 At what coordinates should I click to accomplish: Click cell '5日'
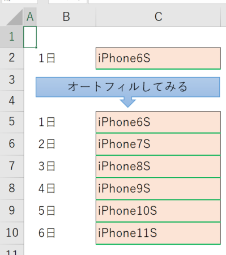click(x=66, y=211)
